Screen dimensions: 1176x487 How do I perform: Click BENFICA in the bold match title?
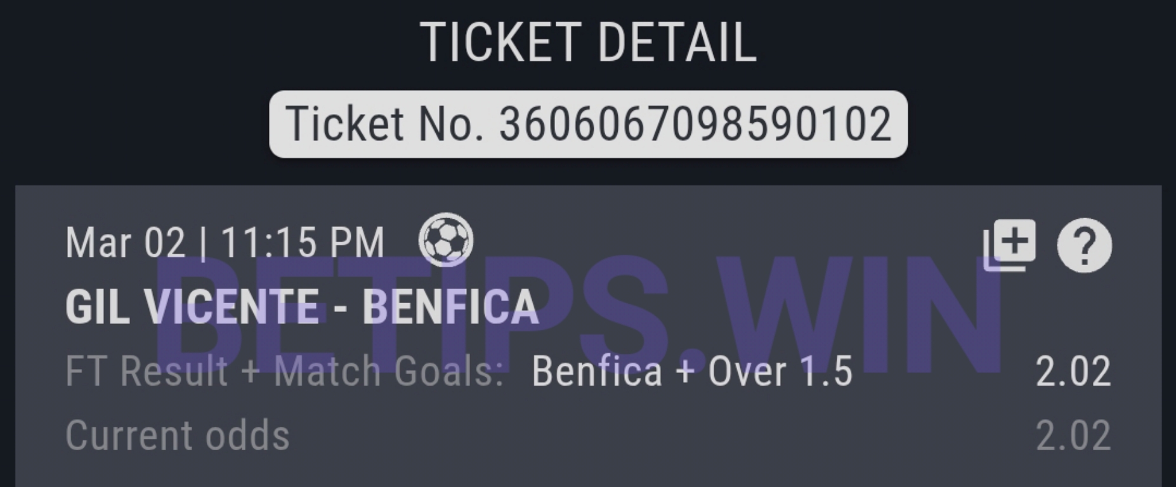pos(450,307)
